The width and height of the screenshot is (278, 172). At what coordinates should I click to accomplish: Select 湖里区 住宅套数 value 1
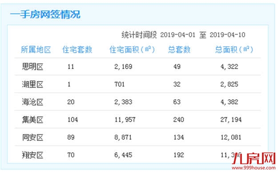[69, 84]
